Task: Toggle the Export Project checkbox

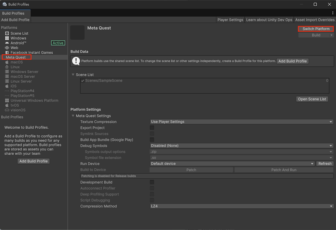Action: (x=152, y=128)
